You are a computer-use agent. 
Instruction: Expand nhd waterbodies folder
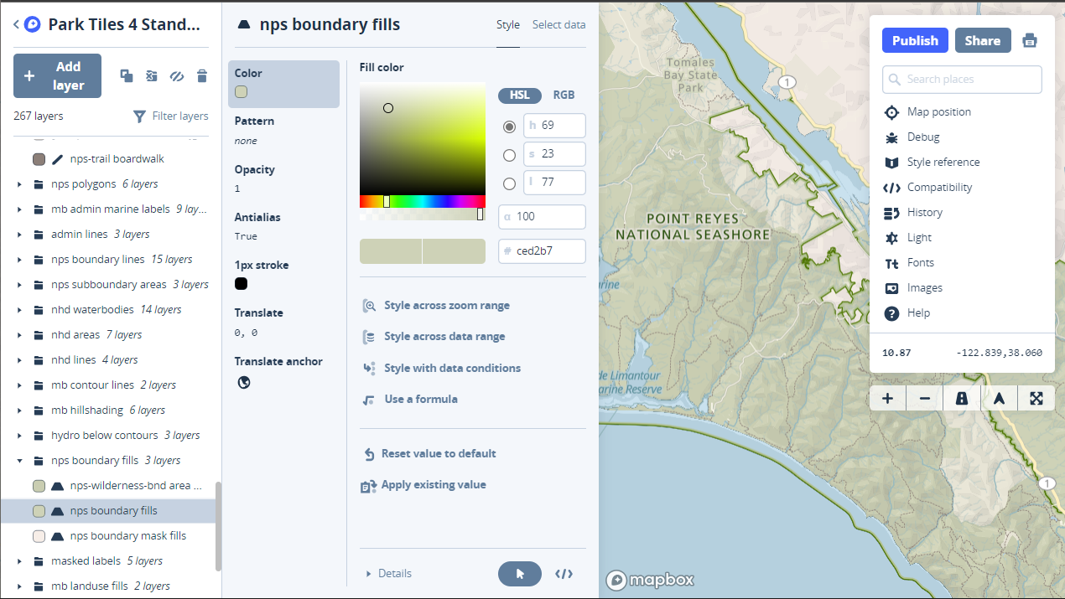click(x=19, y=310)
